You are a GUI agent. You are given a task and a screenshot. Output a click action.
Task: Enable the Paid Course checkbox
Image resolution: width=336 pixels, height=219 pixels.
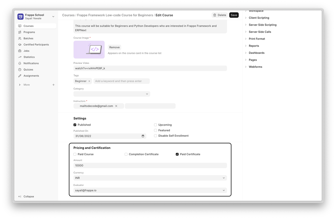(75, 154)
